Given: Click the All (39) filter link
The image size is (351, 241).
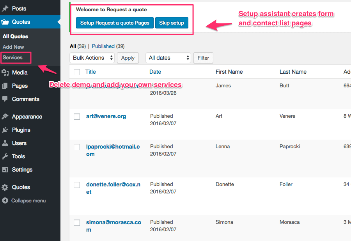Looking at the screenshot, I should [x=78, y=46].
